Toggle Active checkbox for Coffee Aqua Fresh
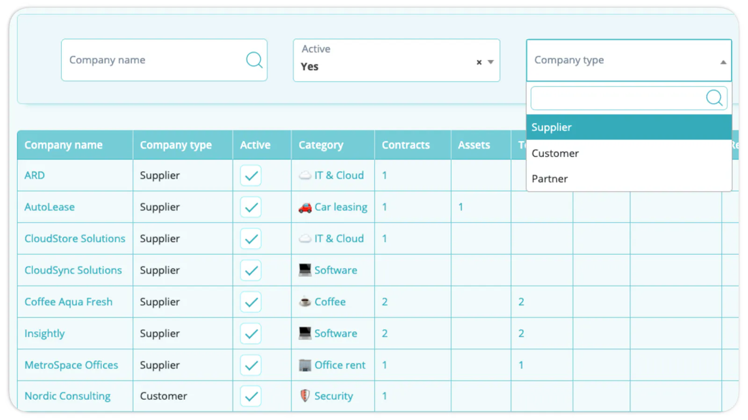Image resolution: width=748 pixels, height=420 pixels. coord(251,302)
